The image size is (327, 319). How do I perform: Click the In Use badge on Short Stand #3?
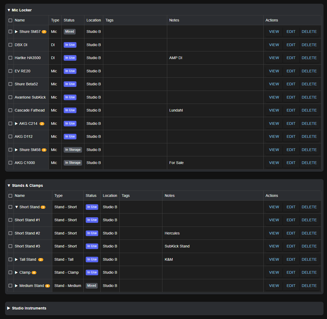92,246
